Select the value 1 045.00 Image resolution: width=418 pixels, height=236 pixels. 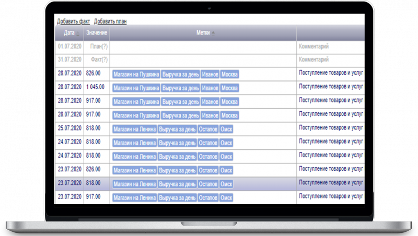coord(95,87)
